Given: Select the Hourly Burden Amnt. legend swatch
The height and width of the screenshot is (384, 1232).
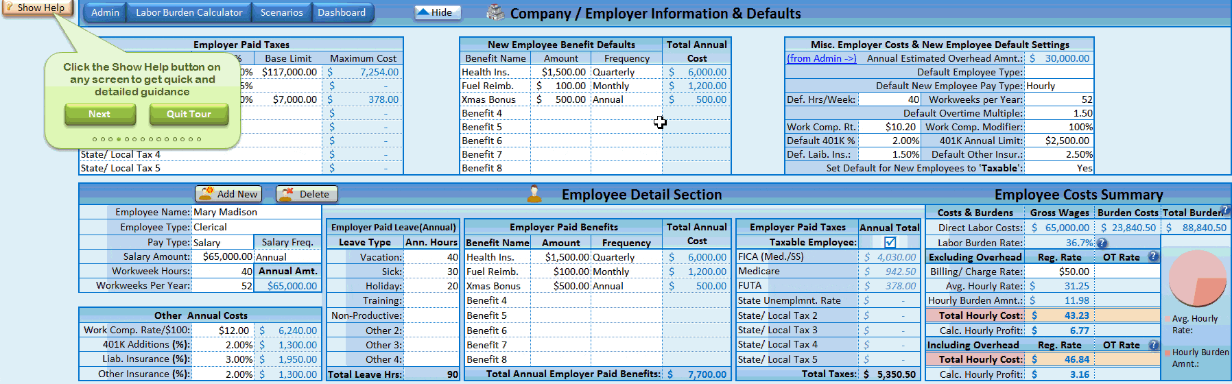Looking at the screenshot, I should [1167, 352].
